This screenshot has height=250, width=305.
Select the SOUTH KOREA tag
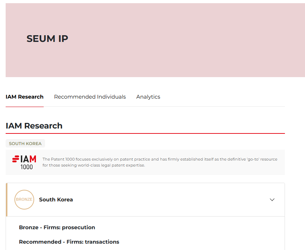pyautogui.click(x=25, y=144)
